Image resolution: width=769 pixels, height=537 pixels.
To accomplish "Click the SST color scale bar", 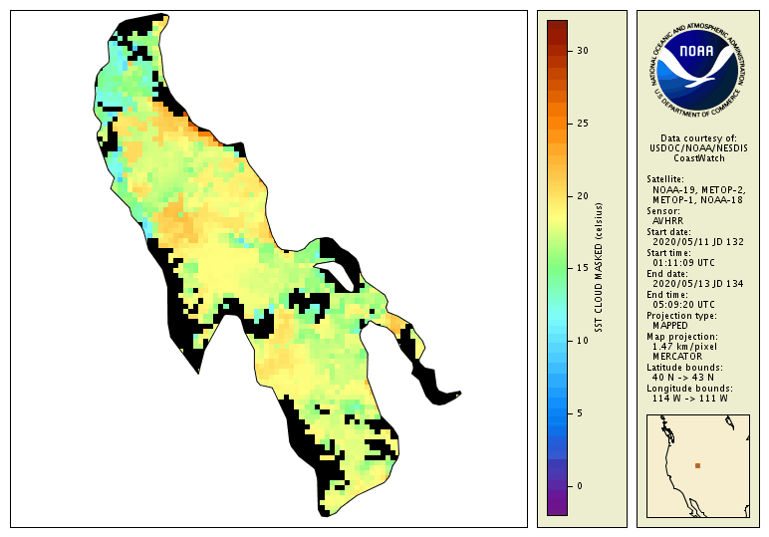I will point(557,268).
